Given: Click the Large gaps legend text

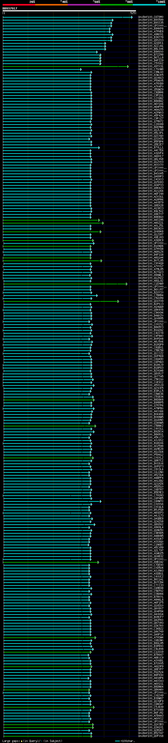Looking at the screenshot, I should pos(32,741).
